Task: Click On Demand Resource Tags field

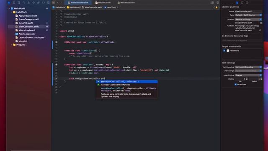Action: click(242, 41)
